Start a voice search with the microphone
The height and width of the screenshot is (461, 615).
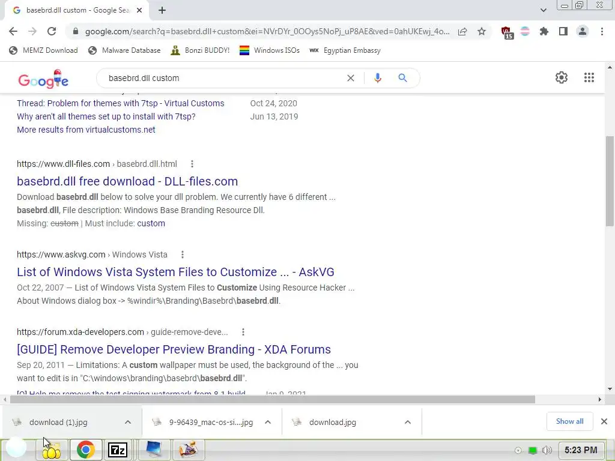[377, 78]
